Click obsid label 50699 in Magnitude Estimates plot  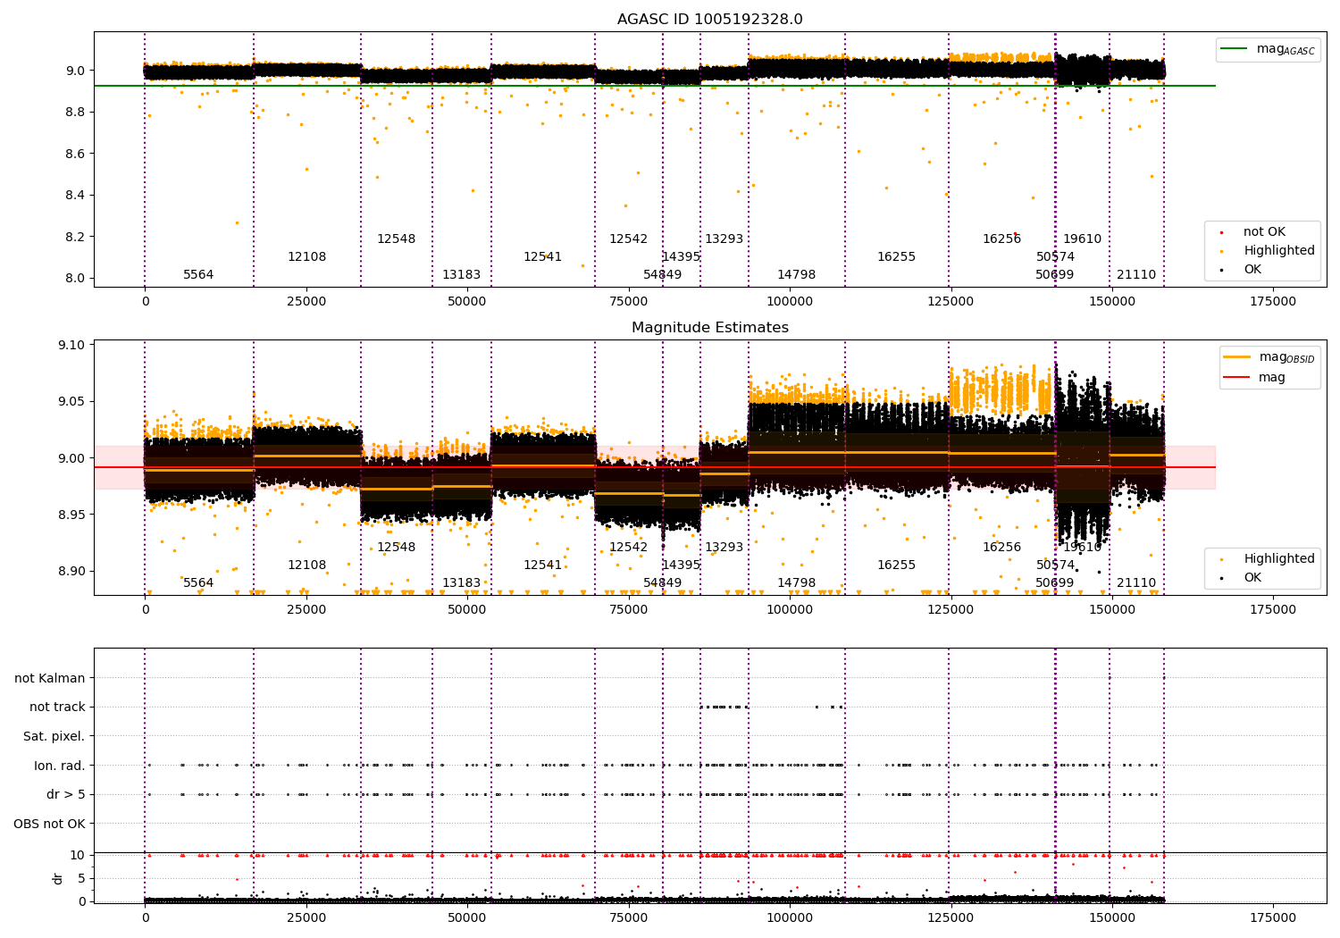click(x=1054, y=583)
